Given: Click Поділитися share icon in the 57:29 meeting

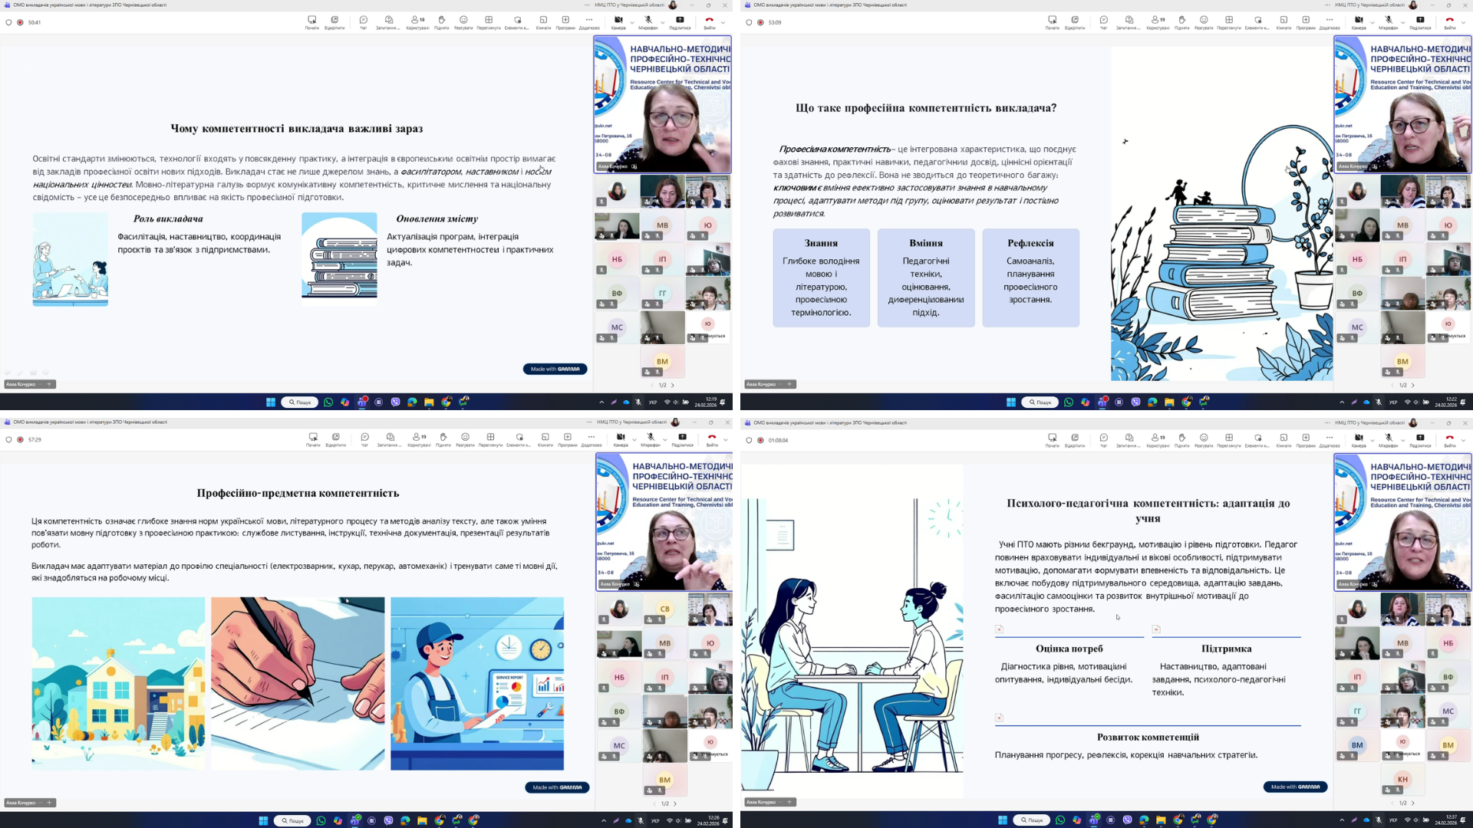Looking at the screenshot, I should tap(682, 438).
